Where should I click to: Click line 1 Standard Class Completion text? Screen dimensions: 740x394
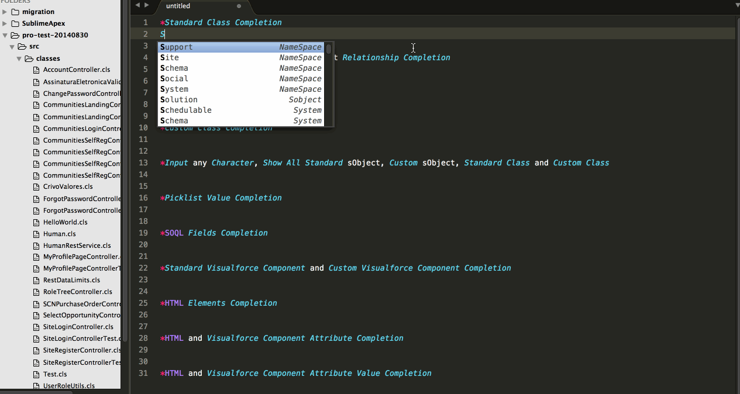tap(221, 22)
